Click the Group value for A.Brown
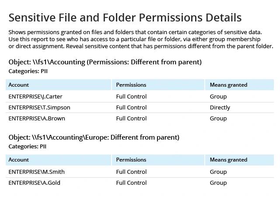 click(218, 119)
